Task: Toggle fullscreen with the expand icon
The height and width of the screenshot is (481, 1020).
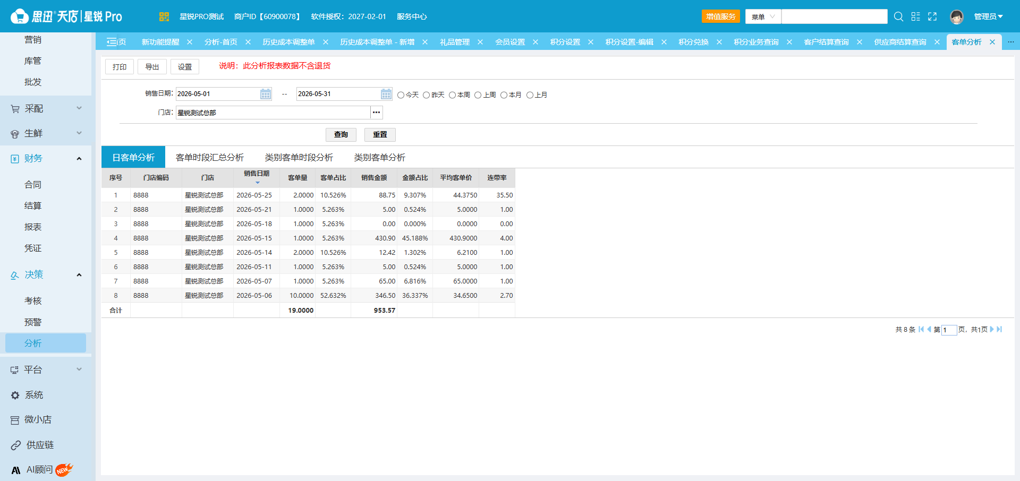Action: click(932, 16)
